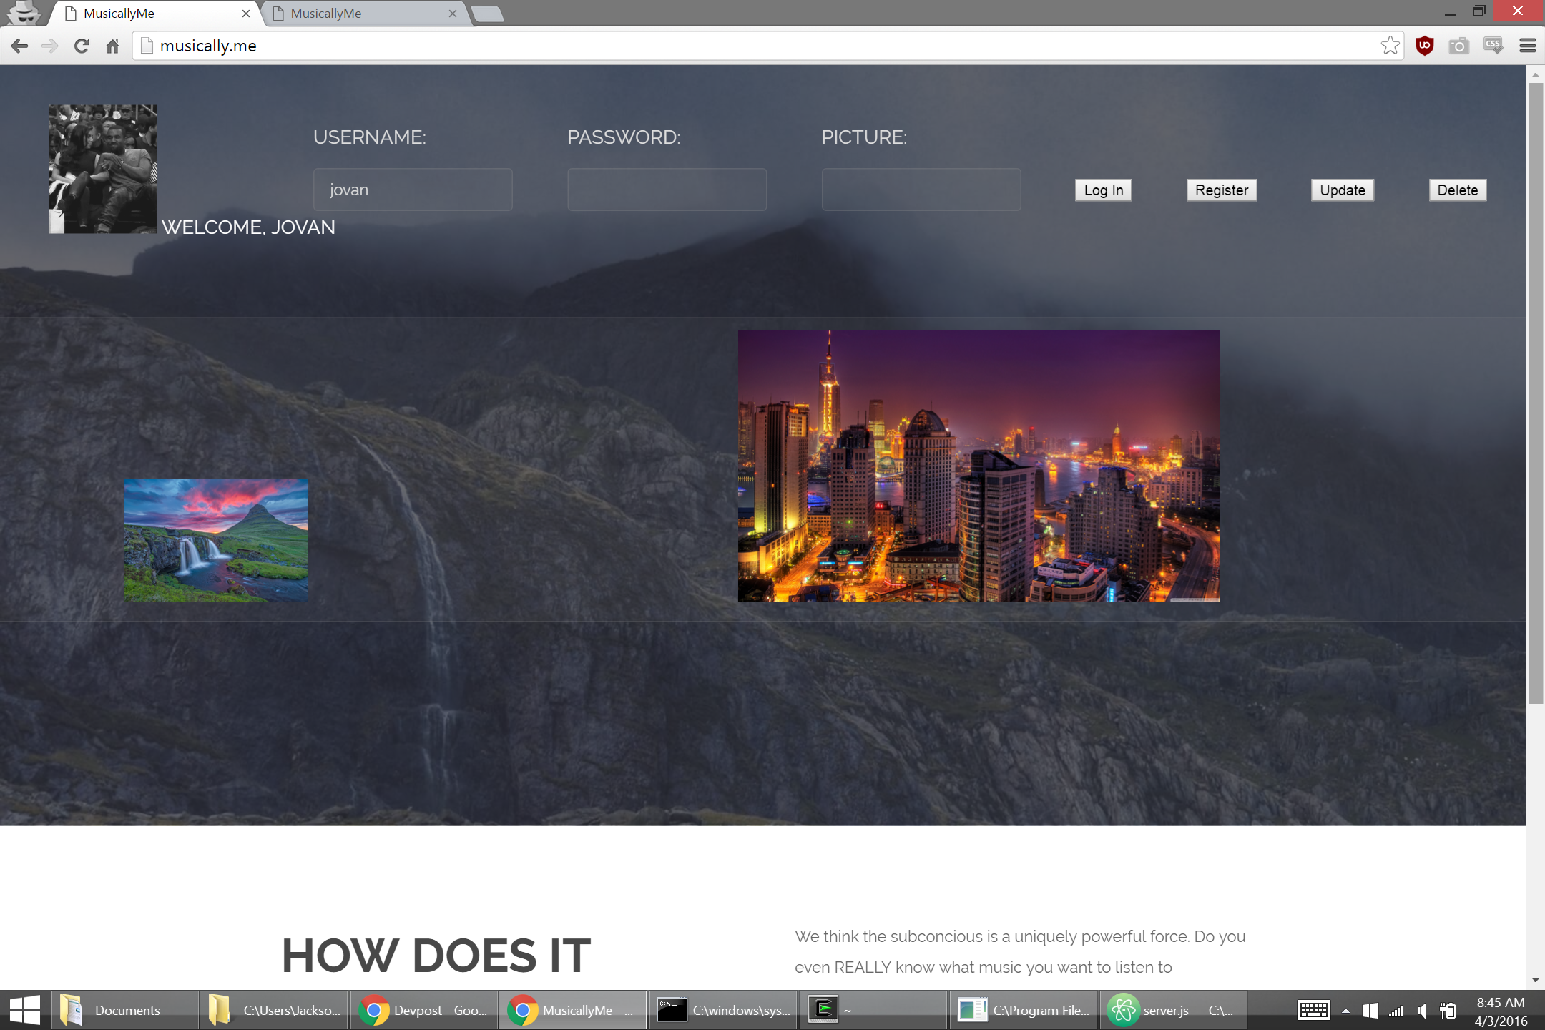The image size is (1545, 1030).
Task: Focus the Picture input field
Action: 921,190
